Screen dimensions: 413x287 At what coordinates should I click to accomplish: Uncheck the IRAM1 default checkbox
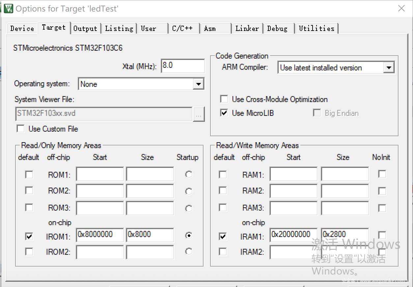223,236
